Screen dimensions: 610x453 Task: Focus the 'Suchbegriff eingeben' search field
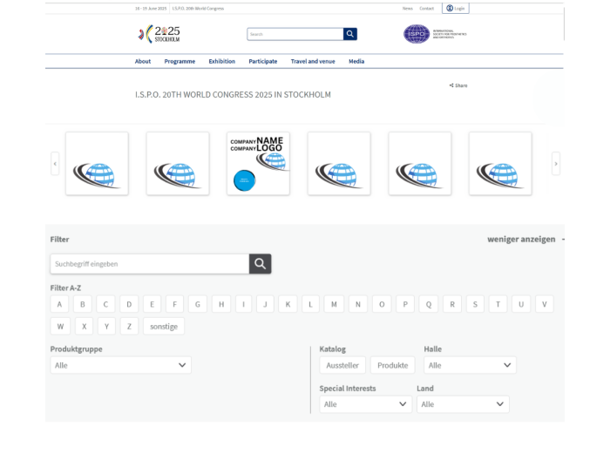150,264
